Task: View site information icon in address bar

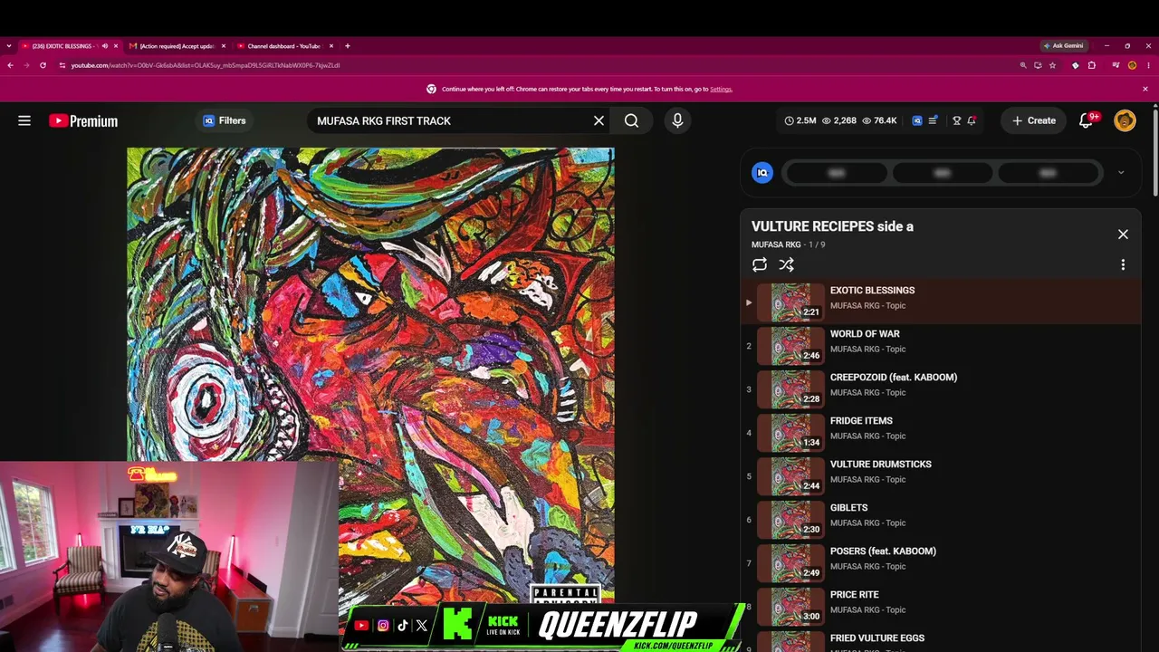Action: pyautogui.click(x=62, y=65)
